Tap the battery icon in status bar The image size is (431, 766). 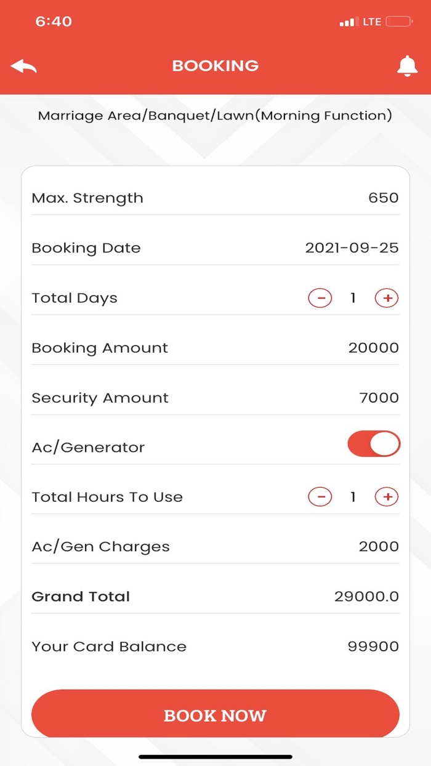399,22
